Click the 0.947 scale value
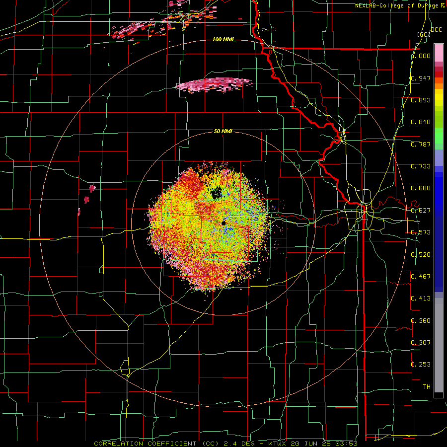The width and height of the screenshot is (447, 447). click(421, 78)
